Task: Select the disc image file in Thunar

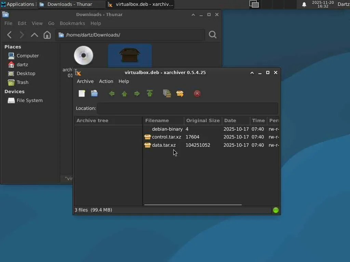Action: click(x=83, y=55)
